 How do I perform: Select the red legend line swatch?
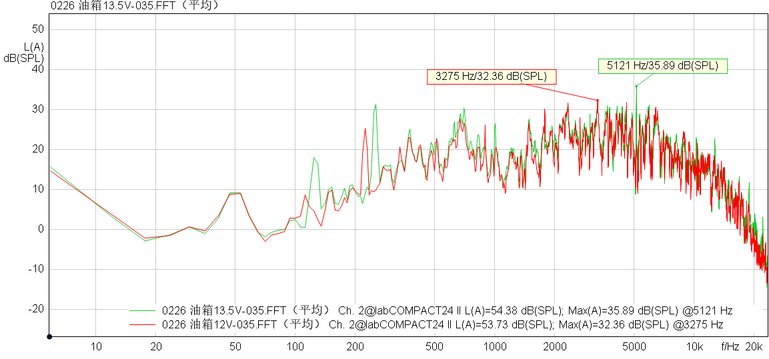142,324
